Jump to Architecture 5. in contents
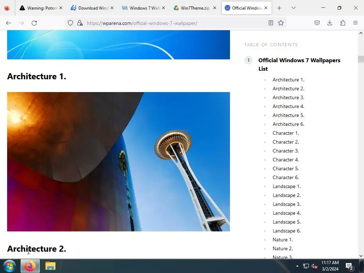This screenshot has height=273, width=364. coord(288,116)
